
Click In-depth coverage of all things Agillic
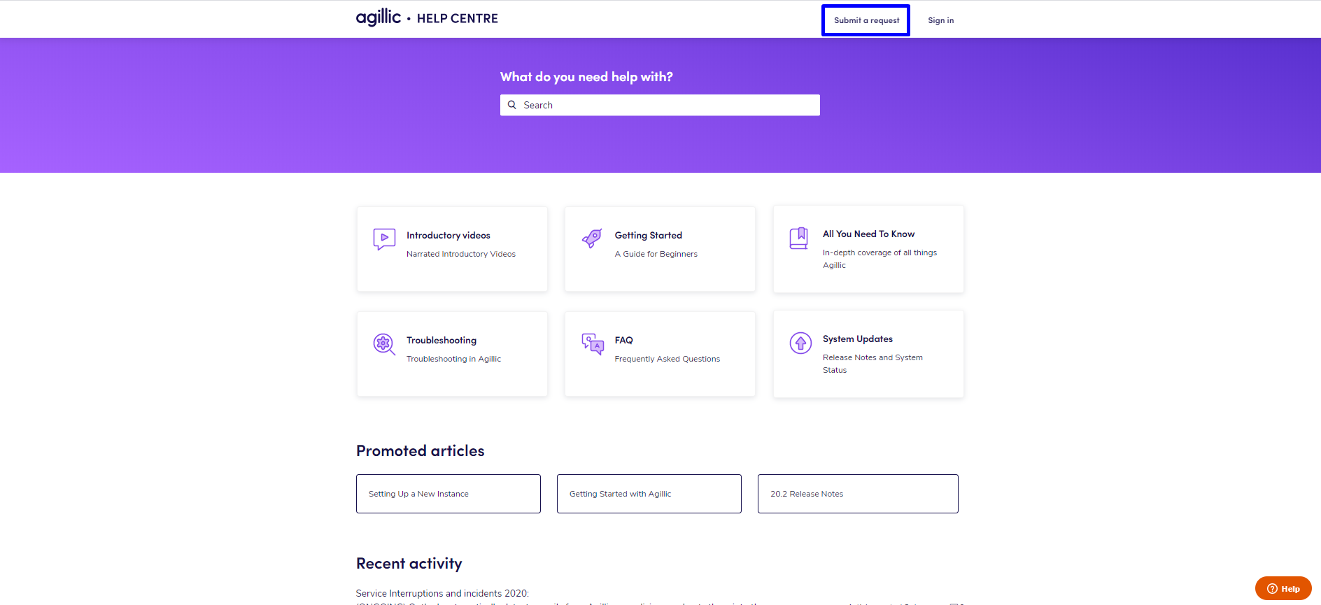tap(880, 259)
